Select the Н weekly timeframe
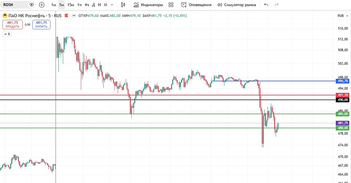Viewport: 351px width, 183px height. pyautogui.click(x=99, y=5)
